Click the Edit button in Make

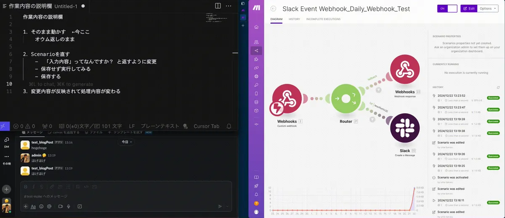tap(469, 8)
